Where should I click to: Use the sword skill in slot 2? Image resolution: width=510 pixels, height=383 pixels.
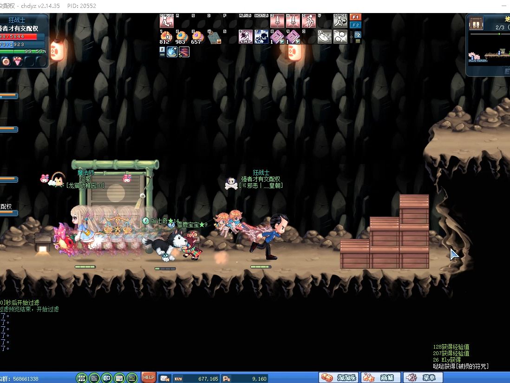[x=277, y=21]
